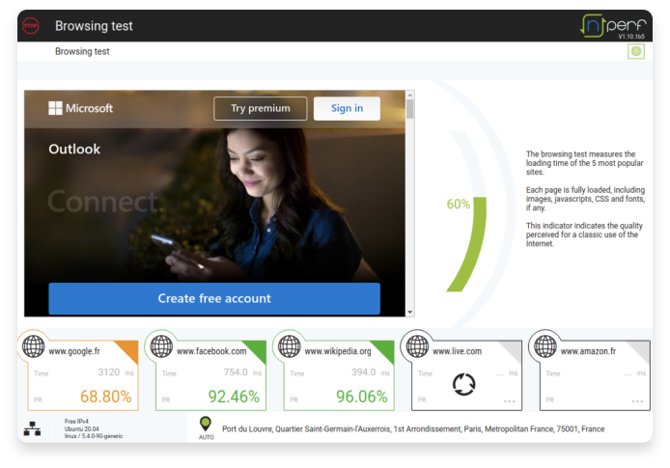Click the Sign in button
Viewport: 670px width, 468px height.
(347, 108)
